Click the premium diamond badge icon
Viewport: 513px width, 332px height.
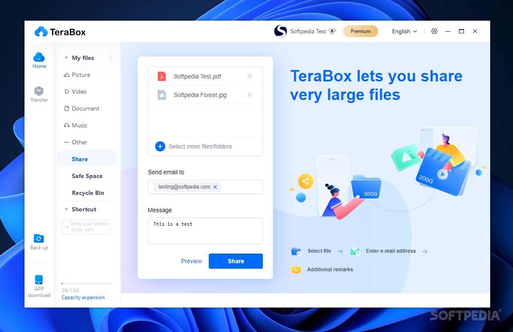tap(333, 31)
